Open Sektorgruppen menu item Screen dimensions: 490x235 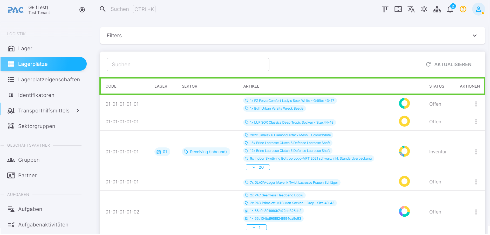pos(44,126)
